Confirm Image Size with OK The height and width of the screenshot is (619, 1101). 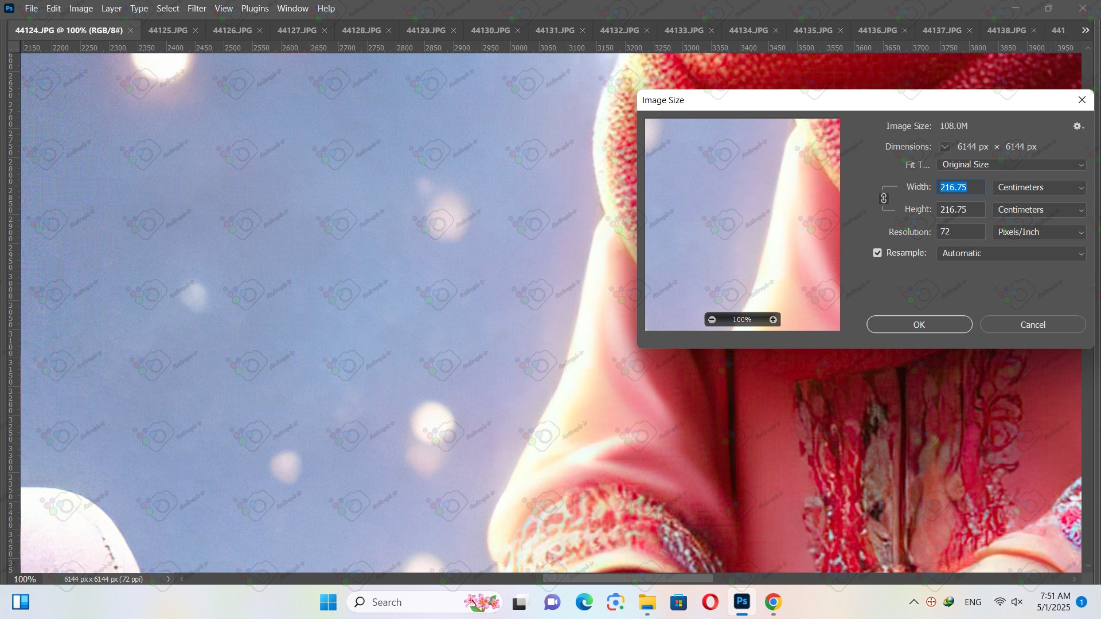[x=919, y=324]
